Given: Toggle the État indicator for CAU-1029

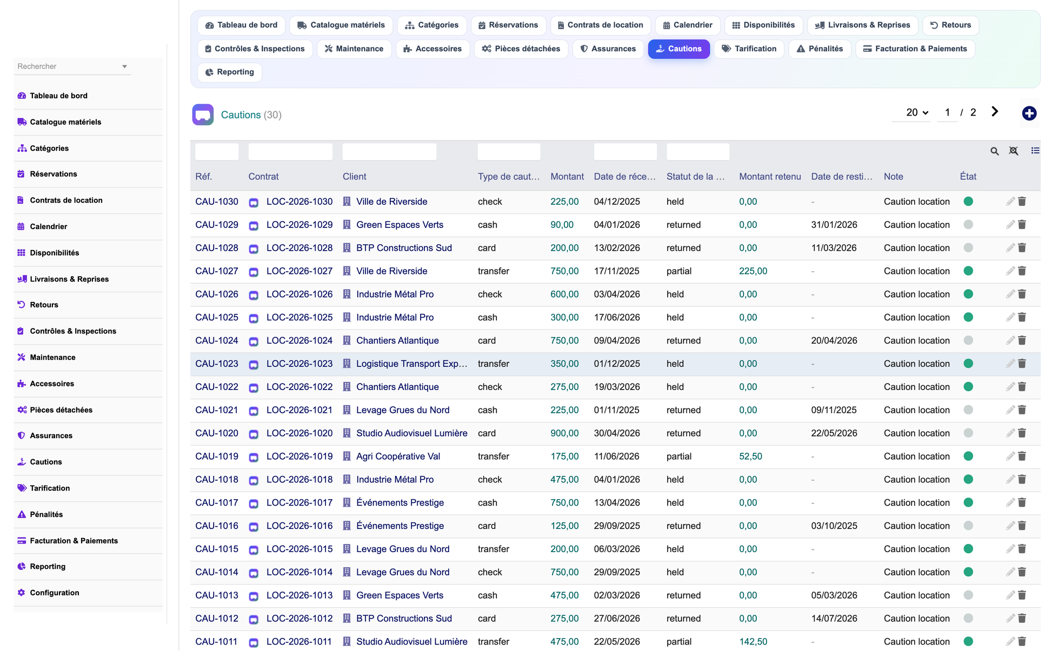Looking at the screenshot, I should (968, 225).
